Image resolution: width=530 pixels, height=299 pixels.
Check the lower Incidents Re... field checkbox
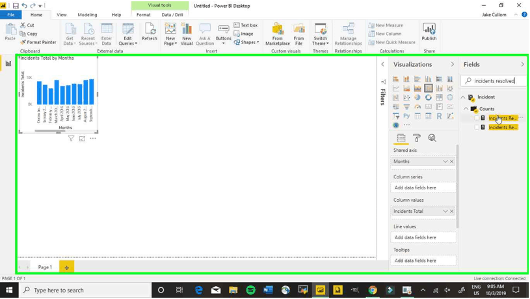click(477, 127)
